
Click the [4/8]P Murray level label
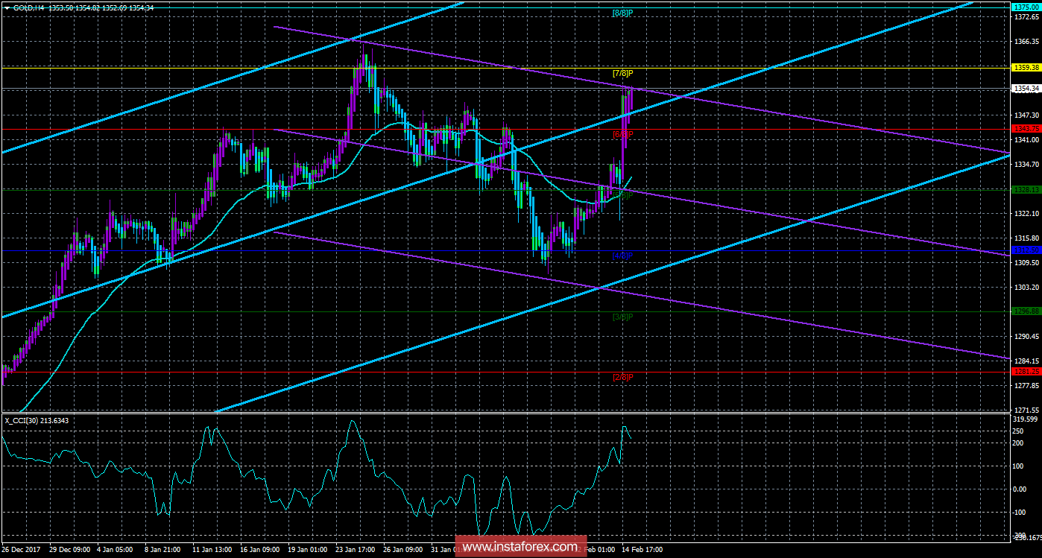tap(622, 256)
